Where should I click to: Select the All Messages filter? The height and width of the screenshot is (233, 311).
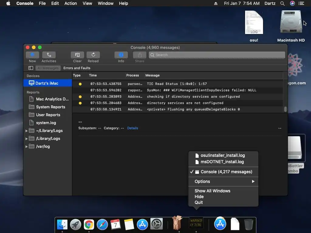[x=48, y=68]
